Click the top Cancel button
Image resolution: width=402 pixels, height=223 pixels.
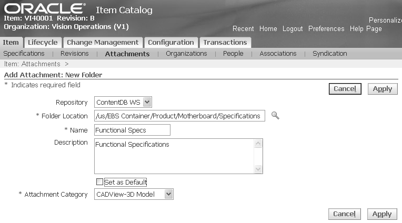(345, 89)
